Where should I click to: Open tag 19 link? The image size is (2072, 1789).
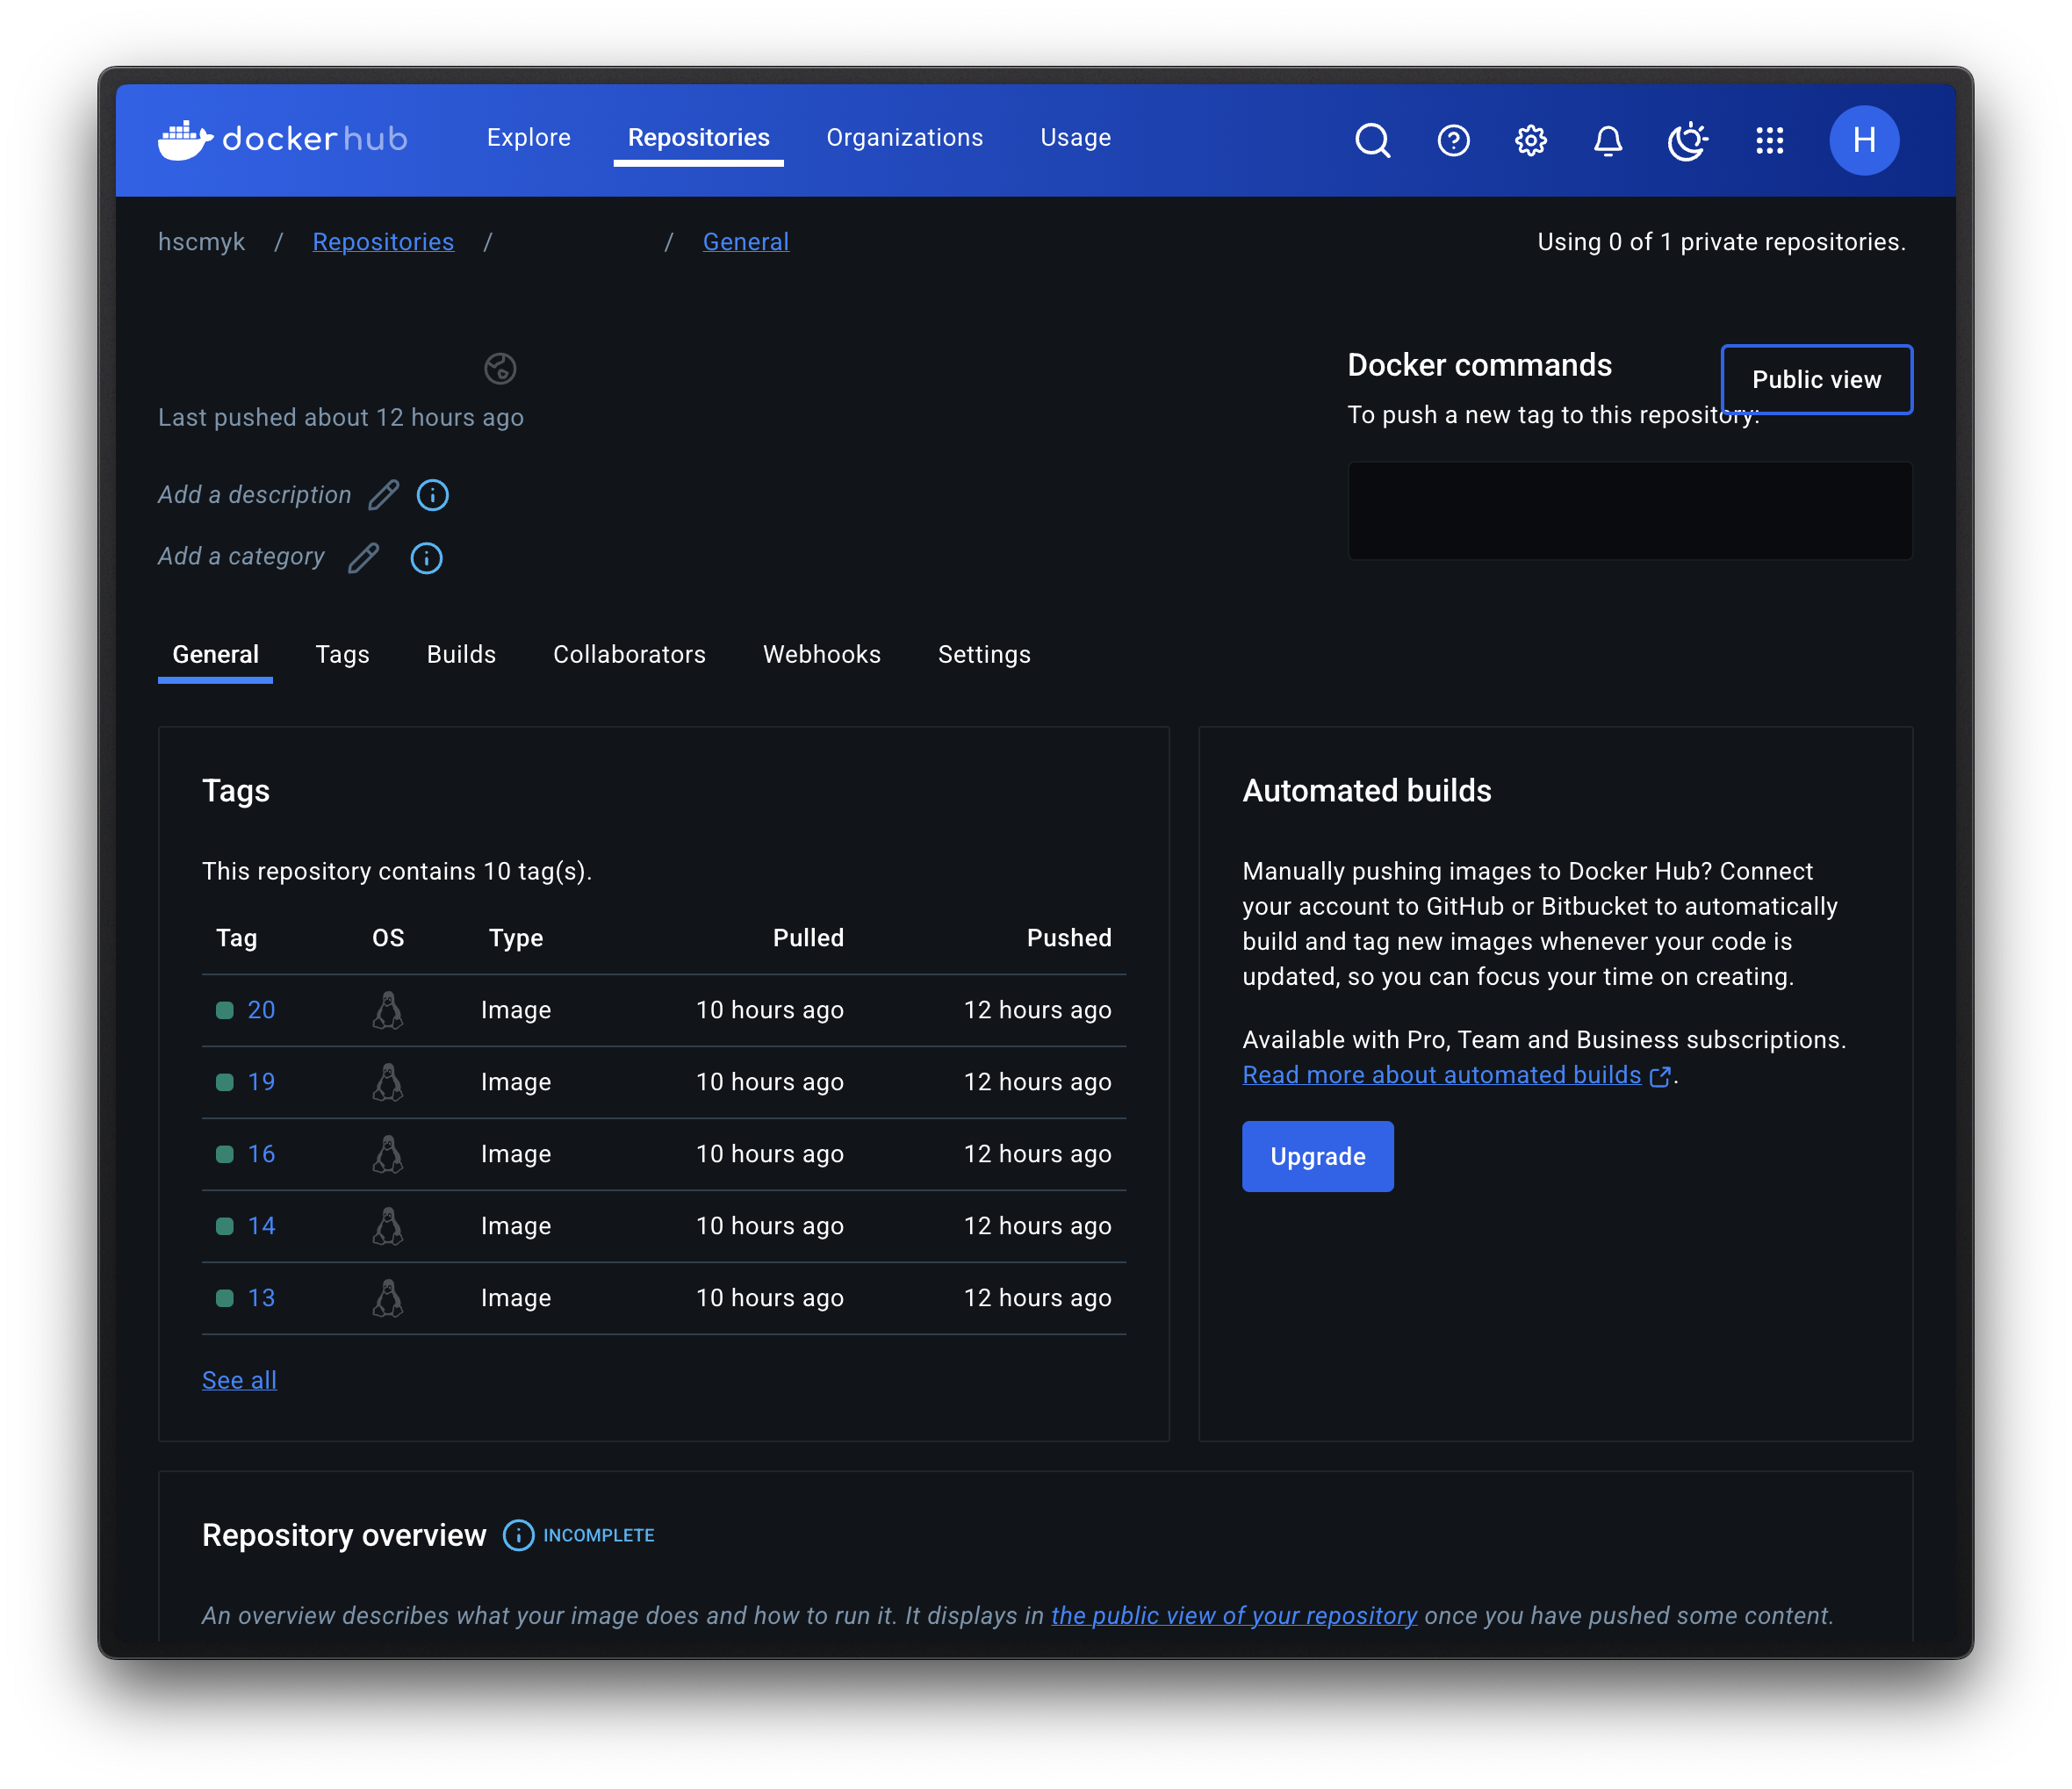(x=261, y=1082)
